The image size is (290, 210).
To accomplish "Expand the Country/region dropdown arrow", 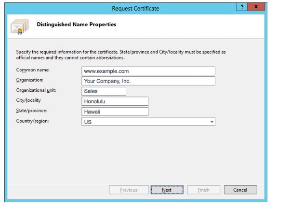I will click(x=211, y=122).
